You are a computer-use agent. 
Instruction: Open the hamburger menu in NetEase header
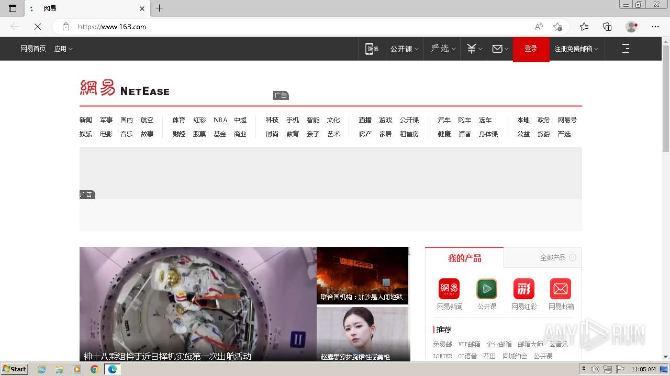pyautogui.click(x=626, y=49)
